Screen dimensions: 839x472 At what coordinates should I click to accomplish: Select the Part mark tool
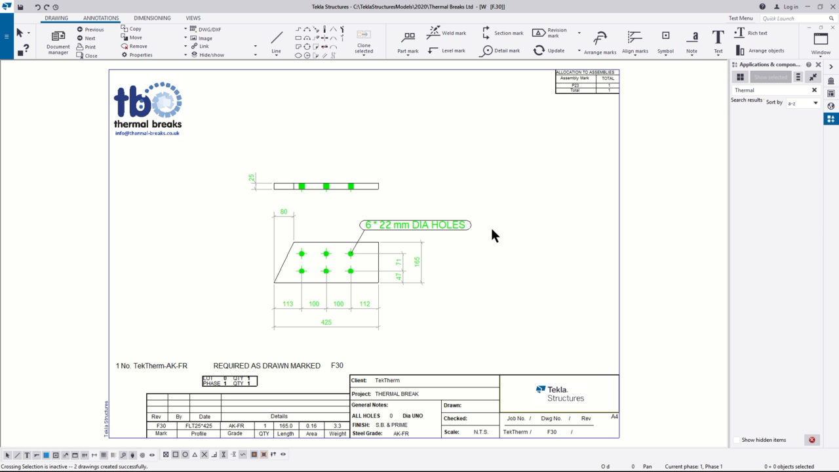tap(408, 41)
